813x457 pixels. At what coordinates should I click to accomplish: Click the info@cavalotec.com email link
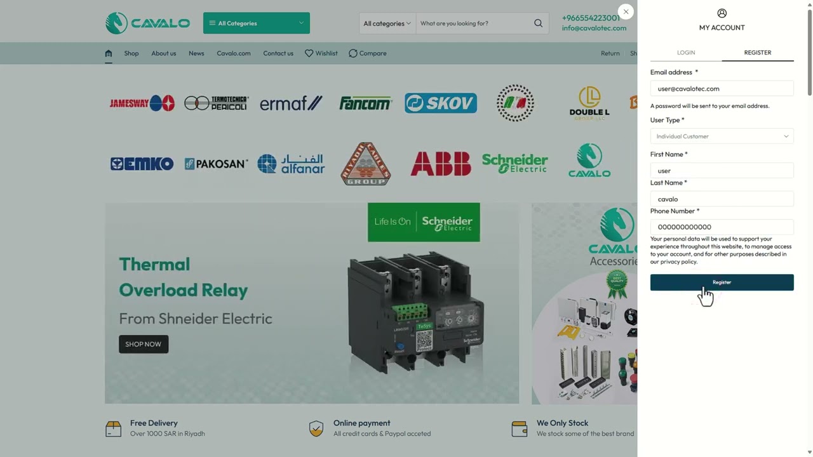(x=594, y=28)
